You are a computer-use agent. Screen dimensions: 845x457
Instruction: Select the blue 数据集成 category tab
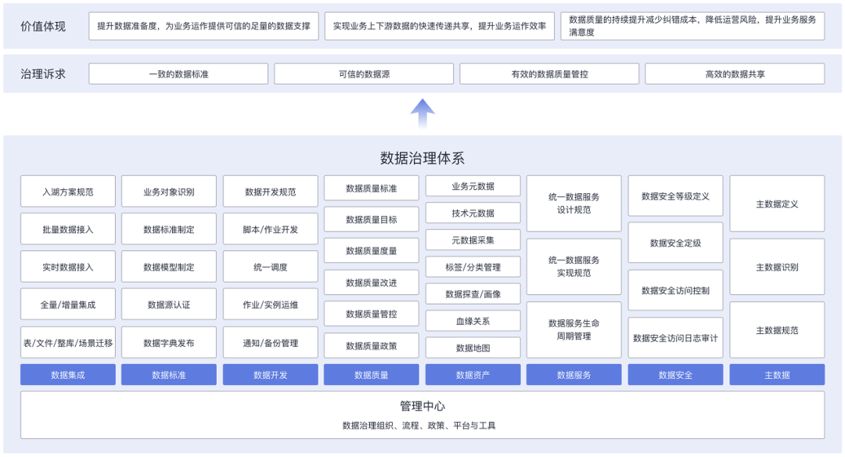tap(68, 375)
